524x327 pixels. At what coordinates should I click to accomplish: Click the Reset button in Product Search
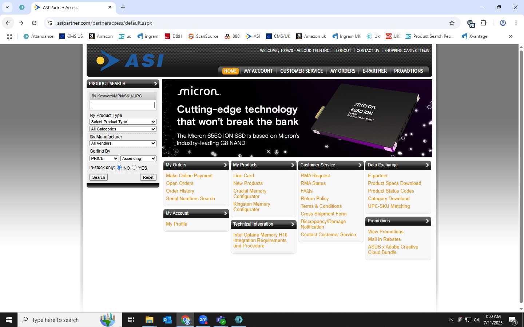tap(148, 177)
